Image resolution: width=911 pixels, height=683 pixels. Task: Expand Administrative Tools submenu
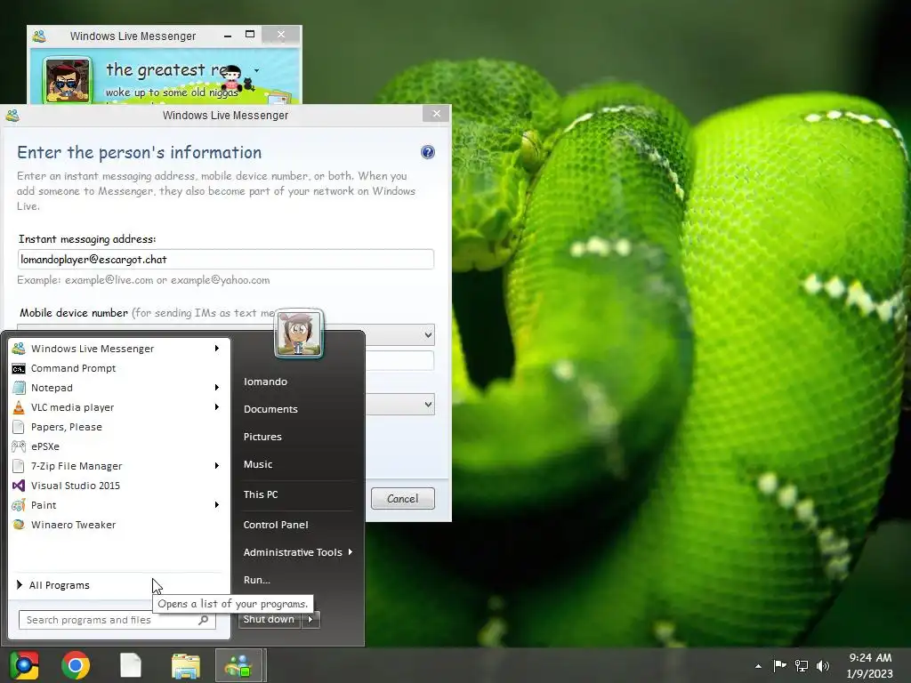298,552
